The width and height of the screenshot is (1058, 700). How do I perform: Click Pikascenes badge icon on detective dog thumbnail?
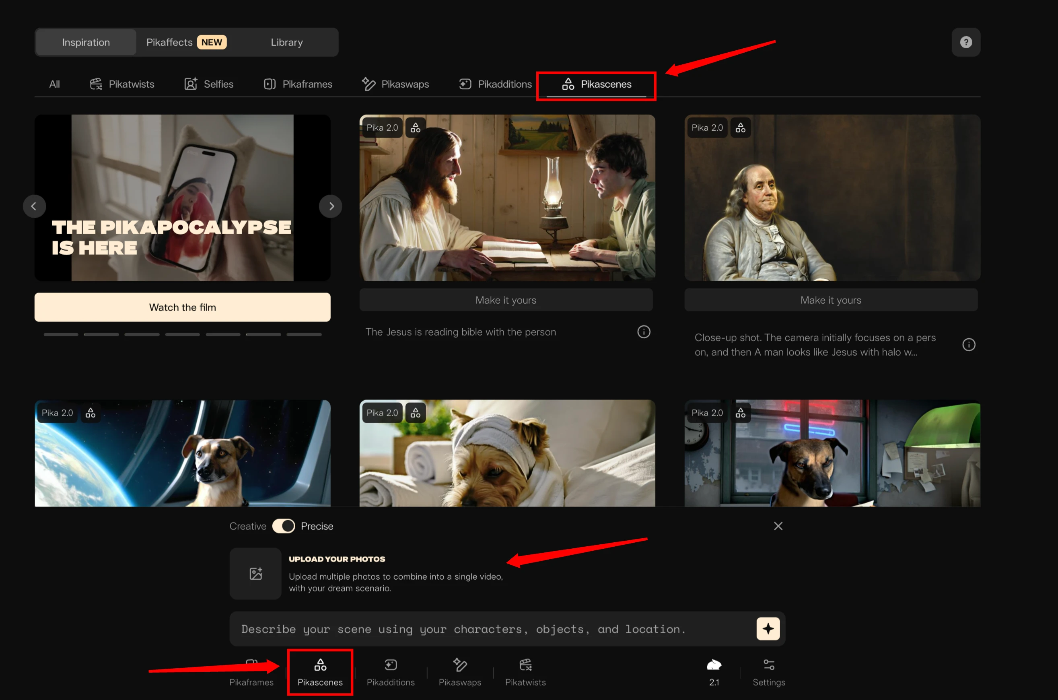point(740,413)
